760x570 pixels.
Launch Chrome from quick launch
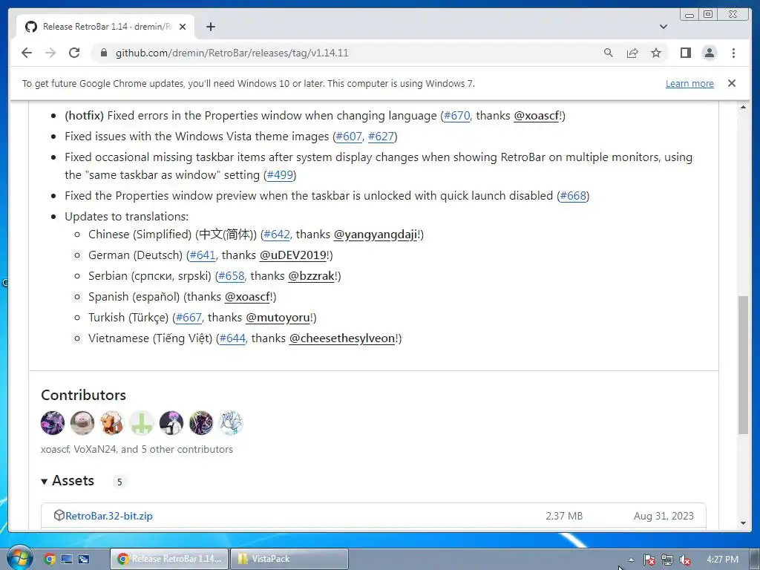(50, 559)
